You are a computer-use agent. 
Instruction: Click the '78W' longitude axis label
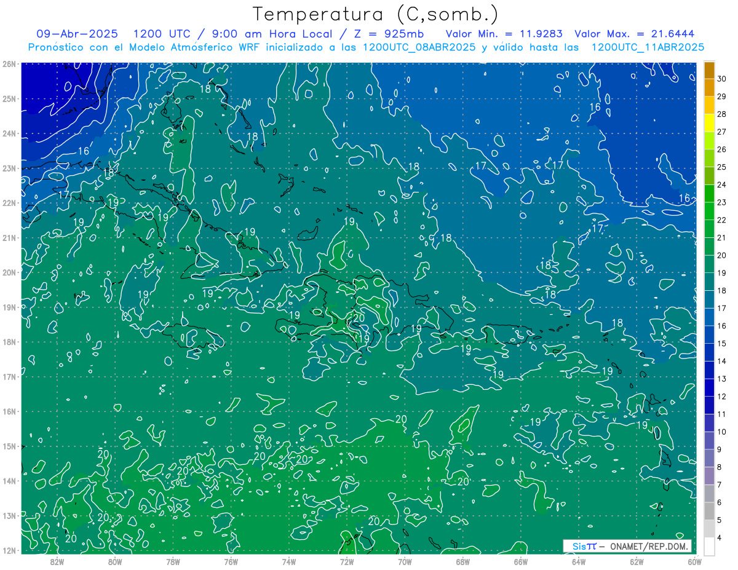173,561
